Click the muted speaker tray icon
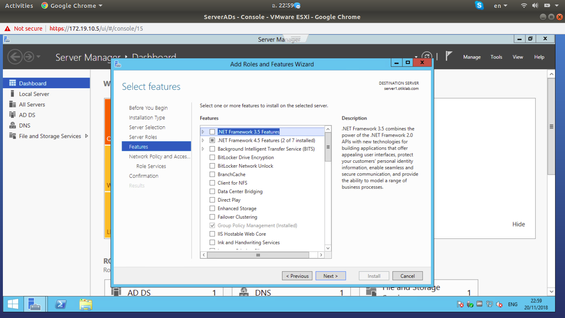 pyautogui.click(x=499, y=304)
